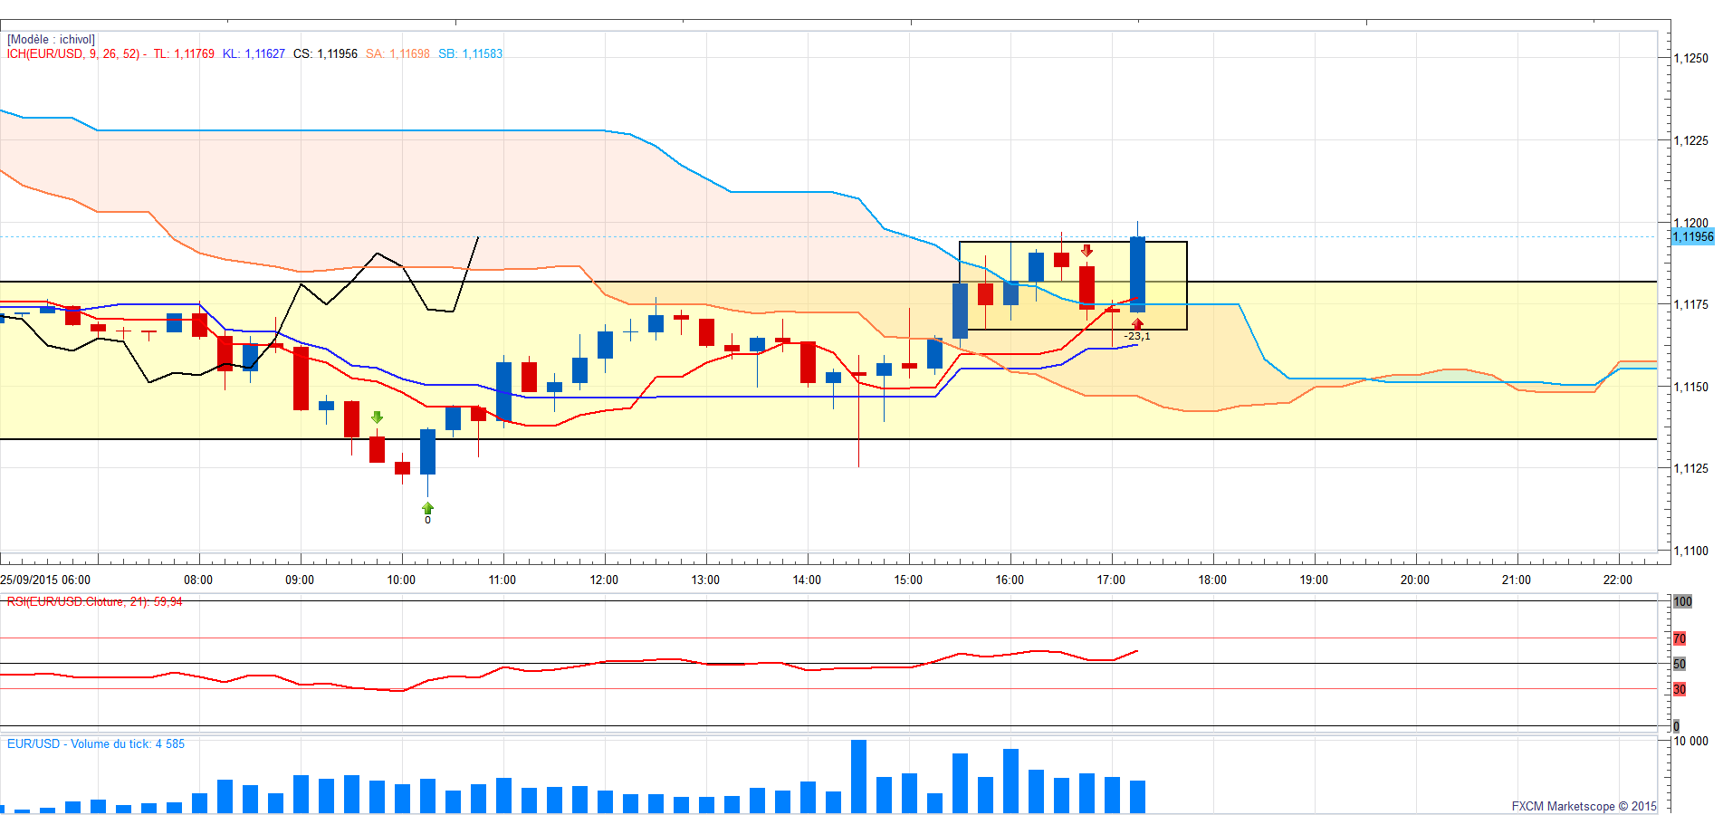Viewport: 1723px width, 815px height.
Task: Click the 25/09/2015 06:00 date label
Action: [x=45, y=580]
